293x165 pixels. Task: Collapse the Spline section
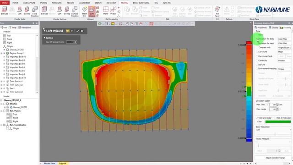(44, 38)
